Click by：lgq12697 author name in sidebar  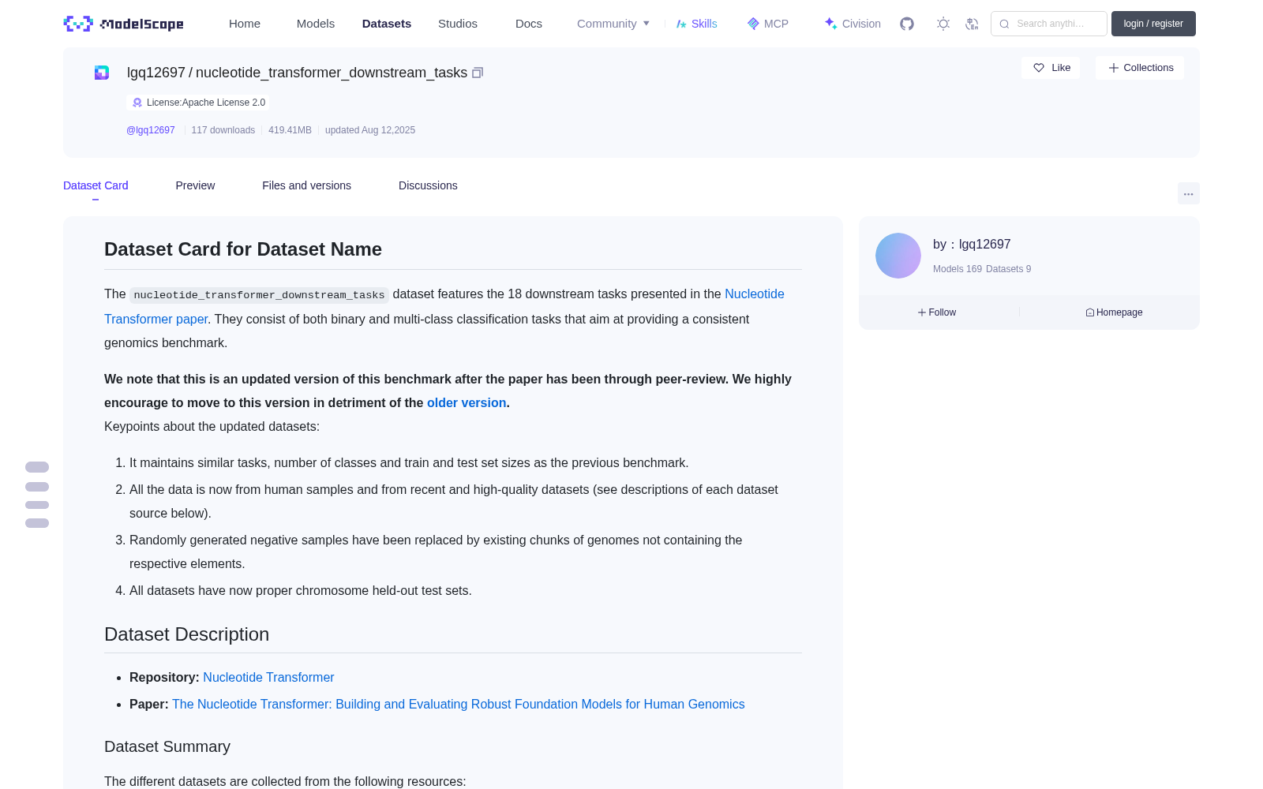pos(972,245)
